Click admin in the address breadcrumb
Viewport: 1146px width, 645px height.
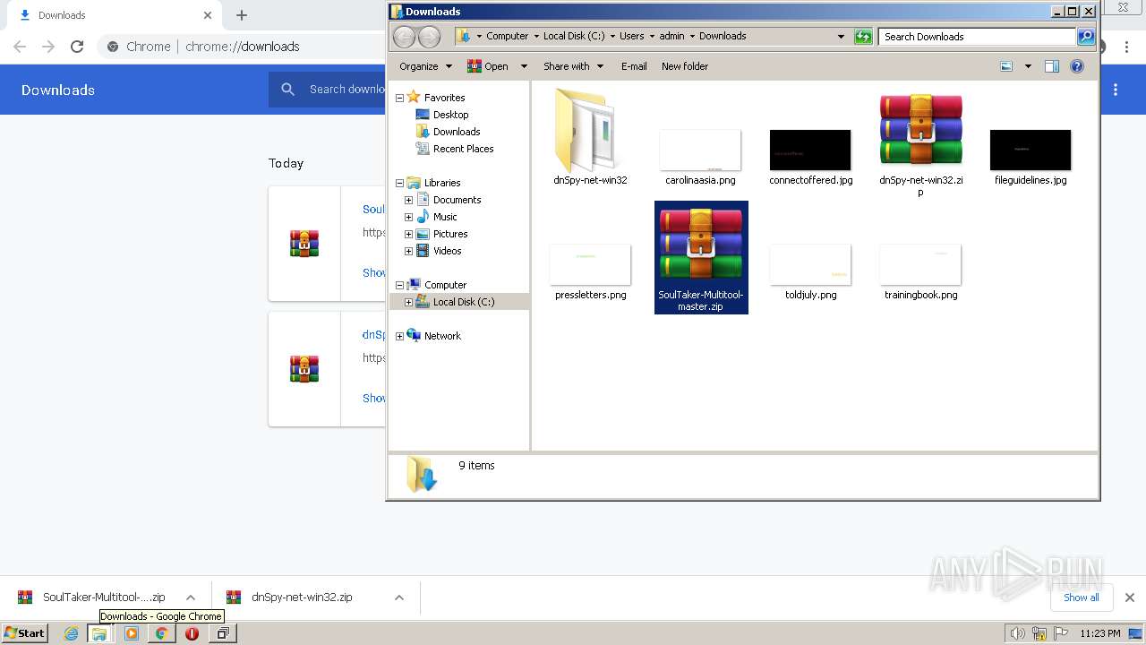672,37
